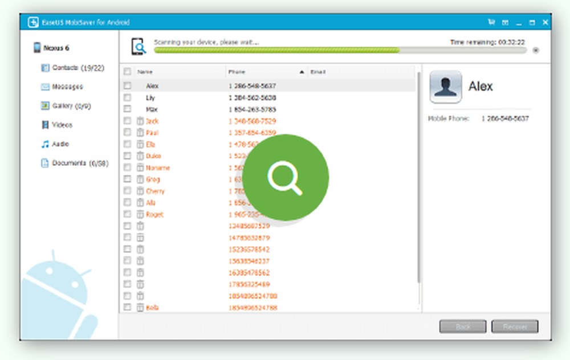Click the shopping cart icon in title bar
Screen dimensions: 570x360
491,22
